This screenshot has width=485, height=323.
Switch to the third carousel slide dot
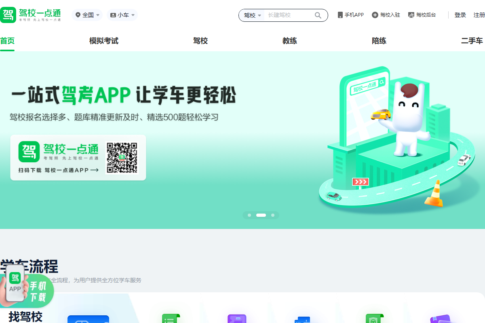[273, 215]
